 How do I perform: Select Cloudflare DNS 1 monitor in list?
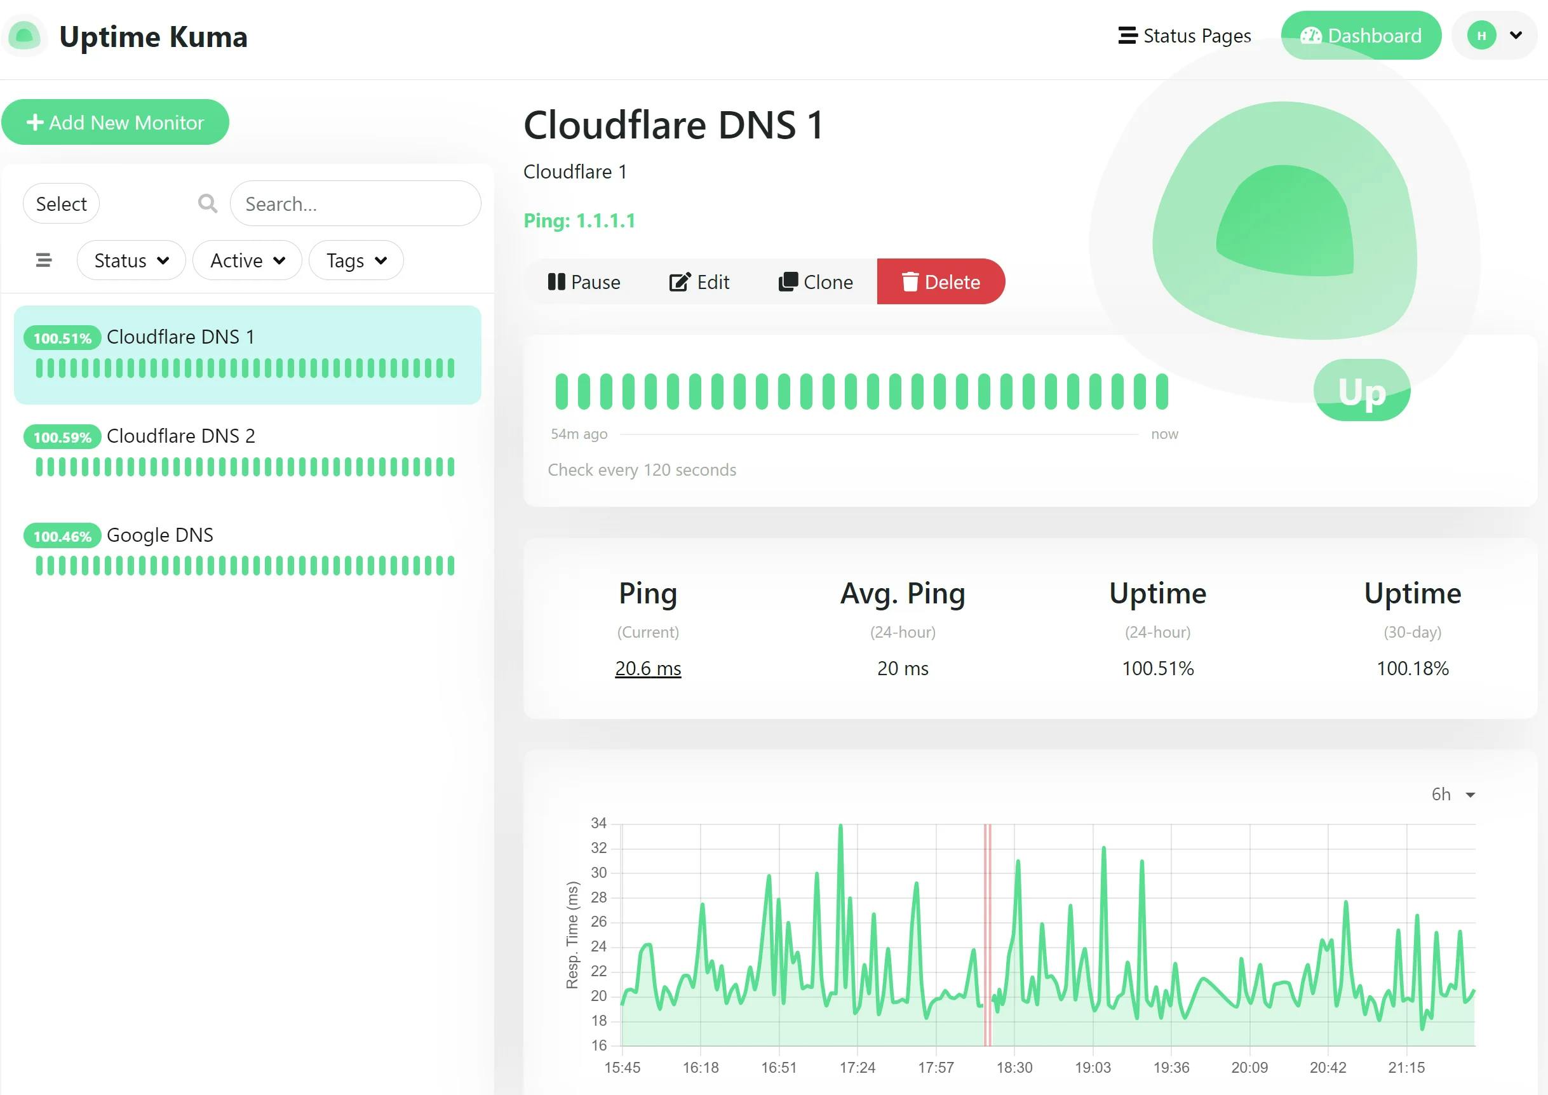(x=248, y=355)
